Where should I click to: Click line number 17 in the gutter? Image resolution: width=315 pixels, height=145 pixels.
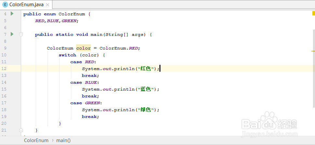(4, 103)
